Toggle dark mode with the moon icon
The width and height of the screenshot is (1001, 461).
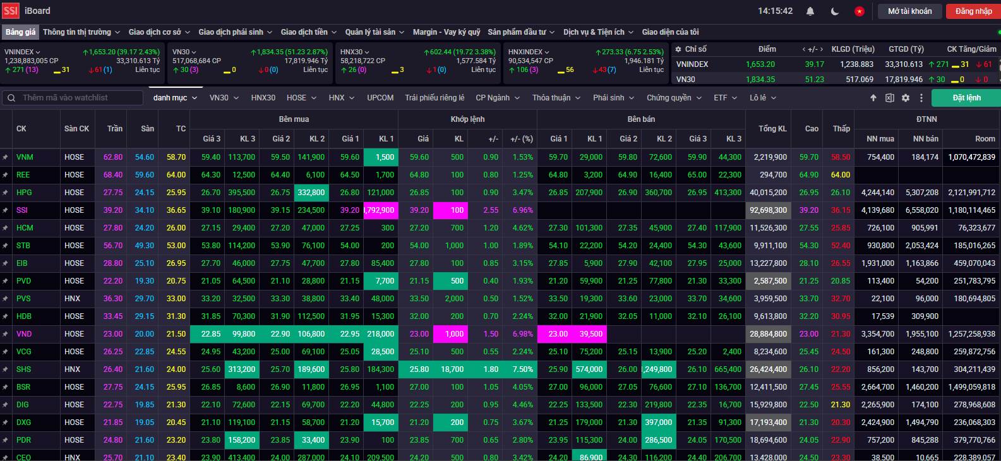click(x=835, y=11)
